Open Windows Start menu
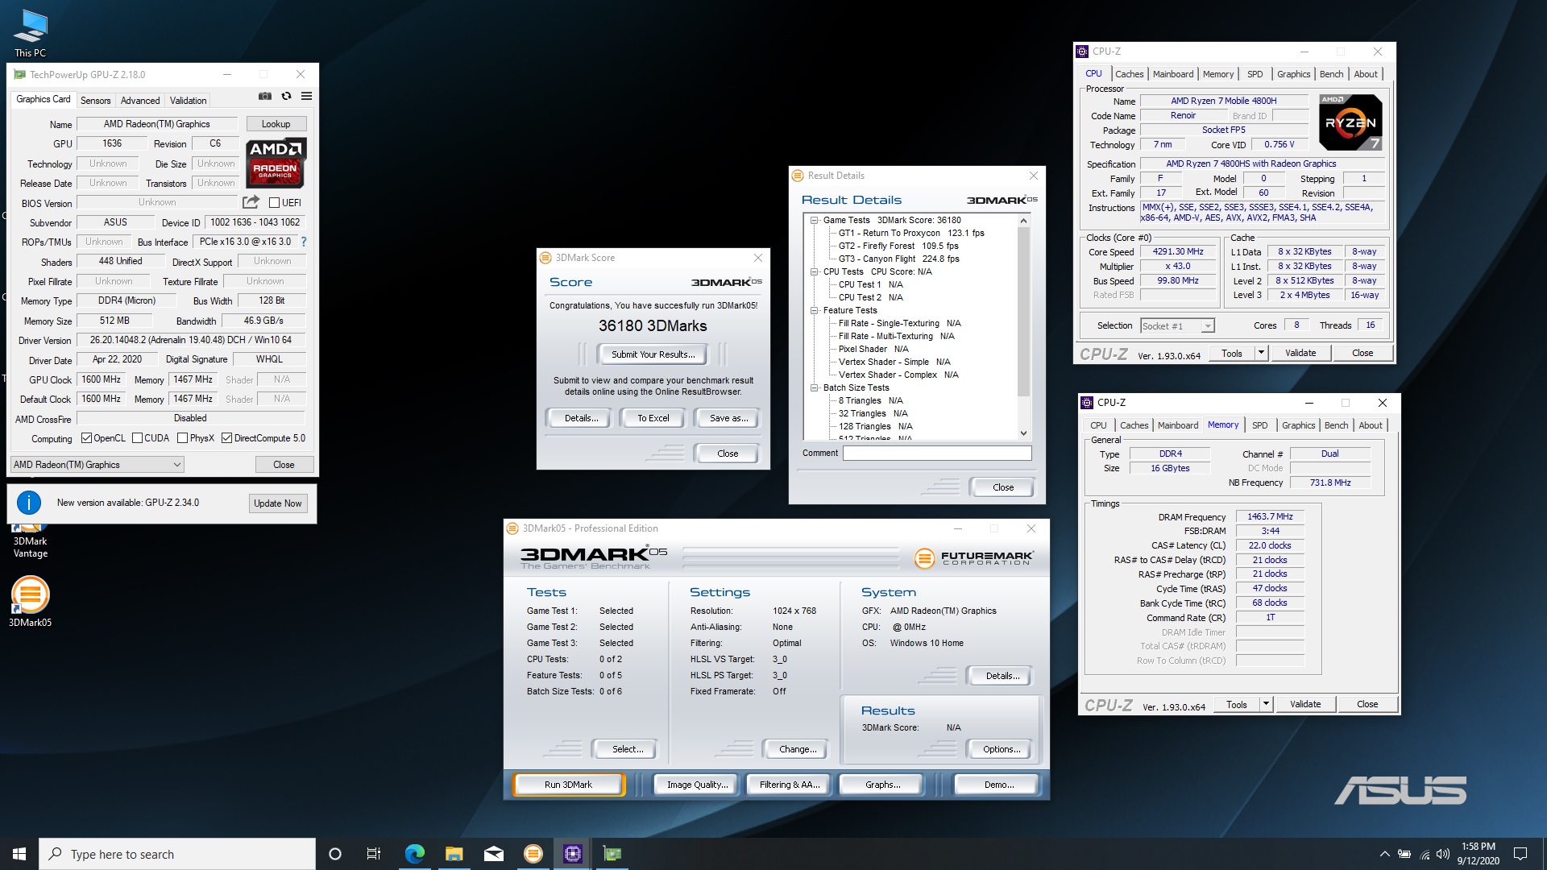This screenshot has height=870, width=1547. click(x=19, y=854)
